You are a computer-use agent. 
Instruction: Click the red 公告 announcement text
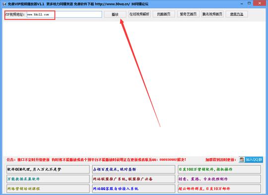click(96, 160)
